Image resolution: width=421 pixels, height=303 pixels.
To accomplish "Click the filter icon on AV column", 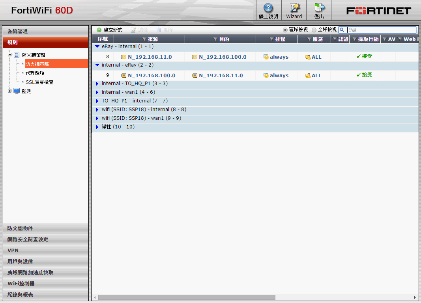I will [385, 39].
